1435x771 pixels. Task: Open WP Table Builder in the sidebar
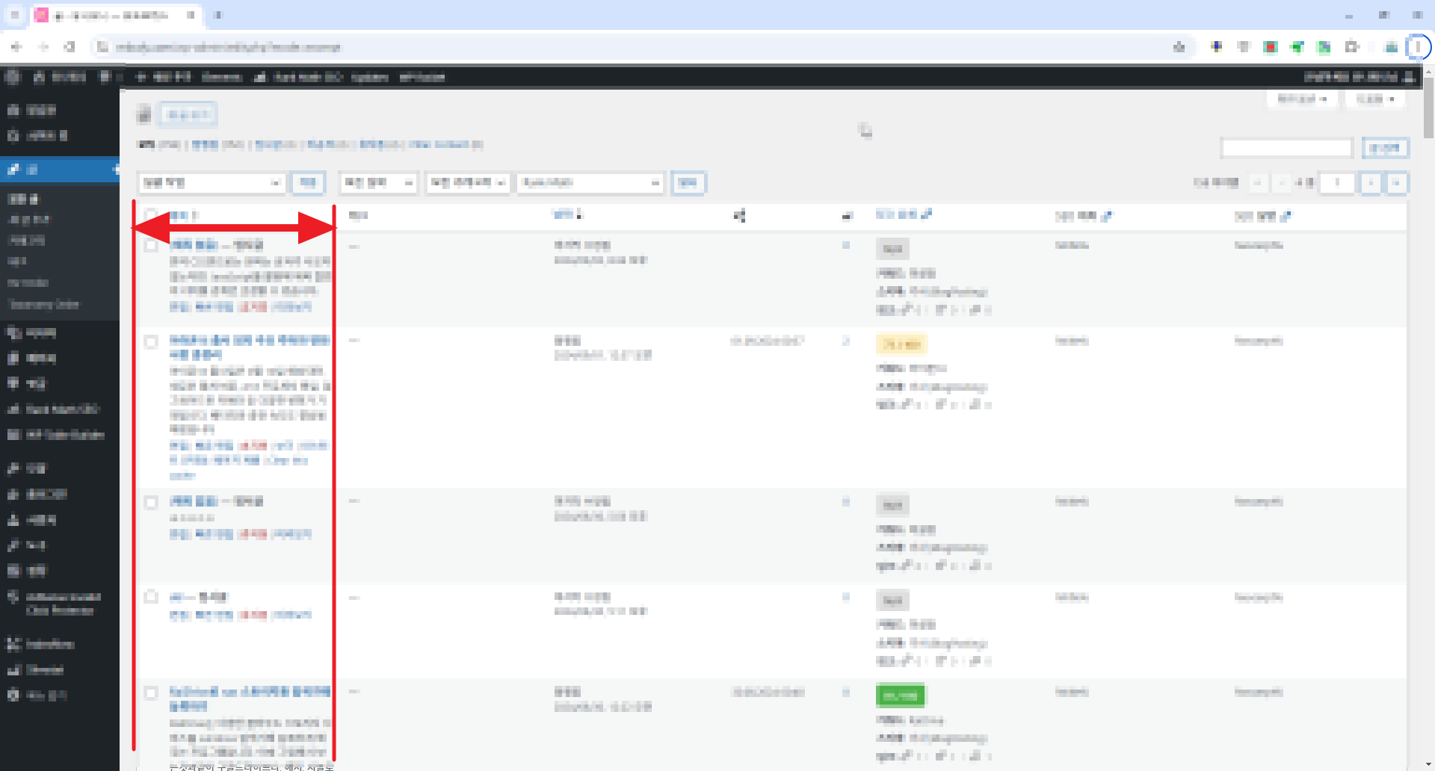click(60, 434)
